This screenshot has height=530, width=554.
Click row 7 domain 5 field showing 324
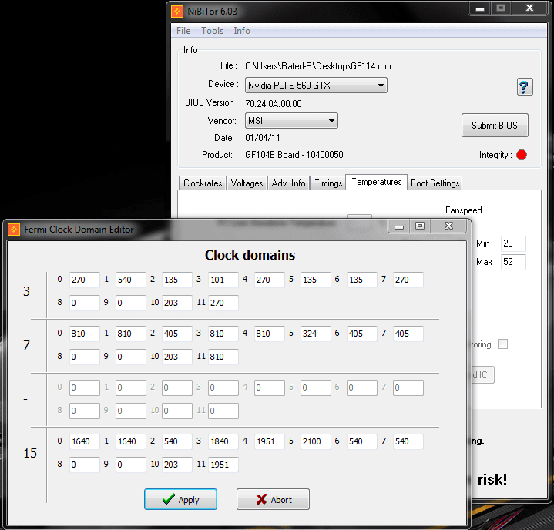pyautogui.click(x=316, y=334)
